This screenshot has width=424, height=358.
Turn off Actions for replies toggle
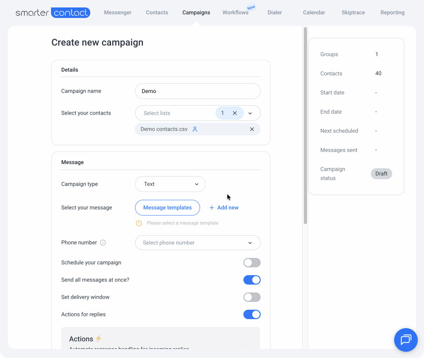click(252, 314)
